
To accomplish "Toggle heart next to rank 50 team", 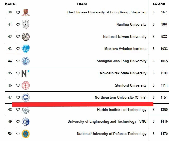I will 18,134.
